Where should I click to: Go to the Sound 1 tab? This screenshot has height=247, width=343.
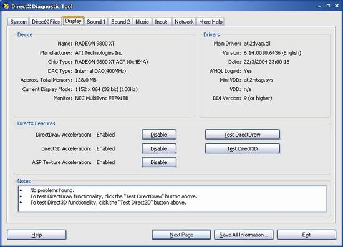tap(96, 22)
